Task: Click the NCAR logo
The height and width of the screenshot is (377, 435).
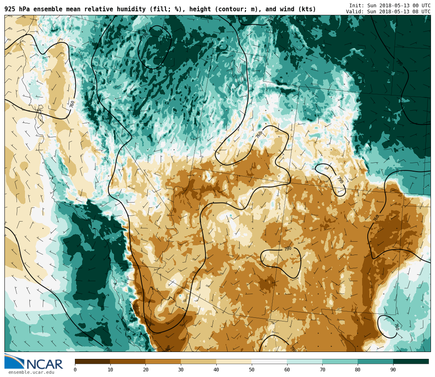Action: (x=33, y=362)
